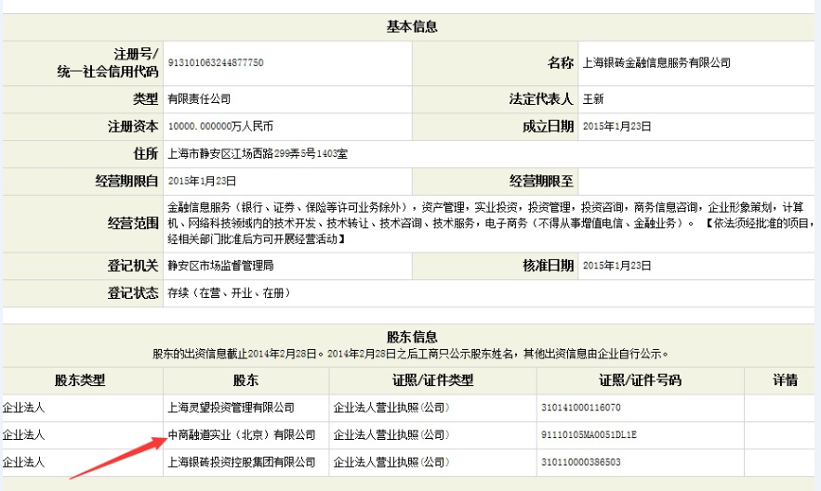The width and height of the screenshot is (821, 491).
Task: Click 企业法人营业执照(公司) in 中商融道实业 row
Action: click(x=391, y=435)
